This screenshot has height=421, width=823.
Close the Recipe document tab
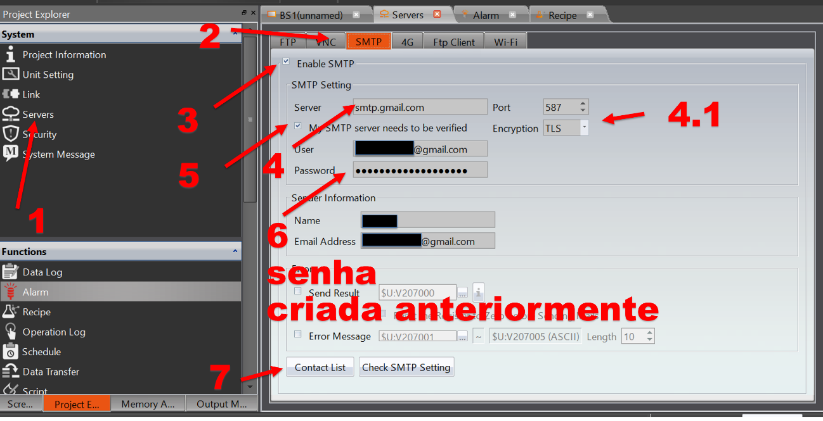click(x=590, y=15)
